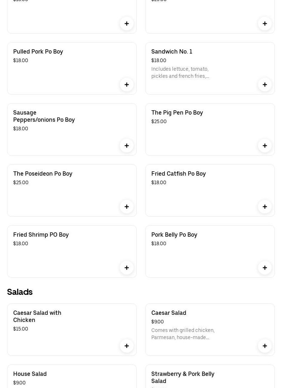The image size is (287, 388).
Task: Add Caesar Salad with Chicken
Action: coord(127,346)
